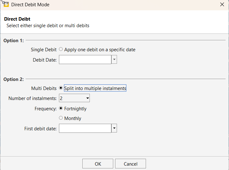Choose the Multi Debits radio option
This screenshot has height=170, width=229.
[x=61, y=88]
